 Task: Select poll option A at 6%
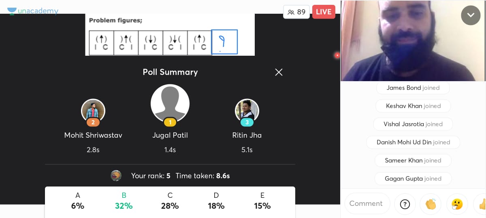click(78, 201)
